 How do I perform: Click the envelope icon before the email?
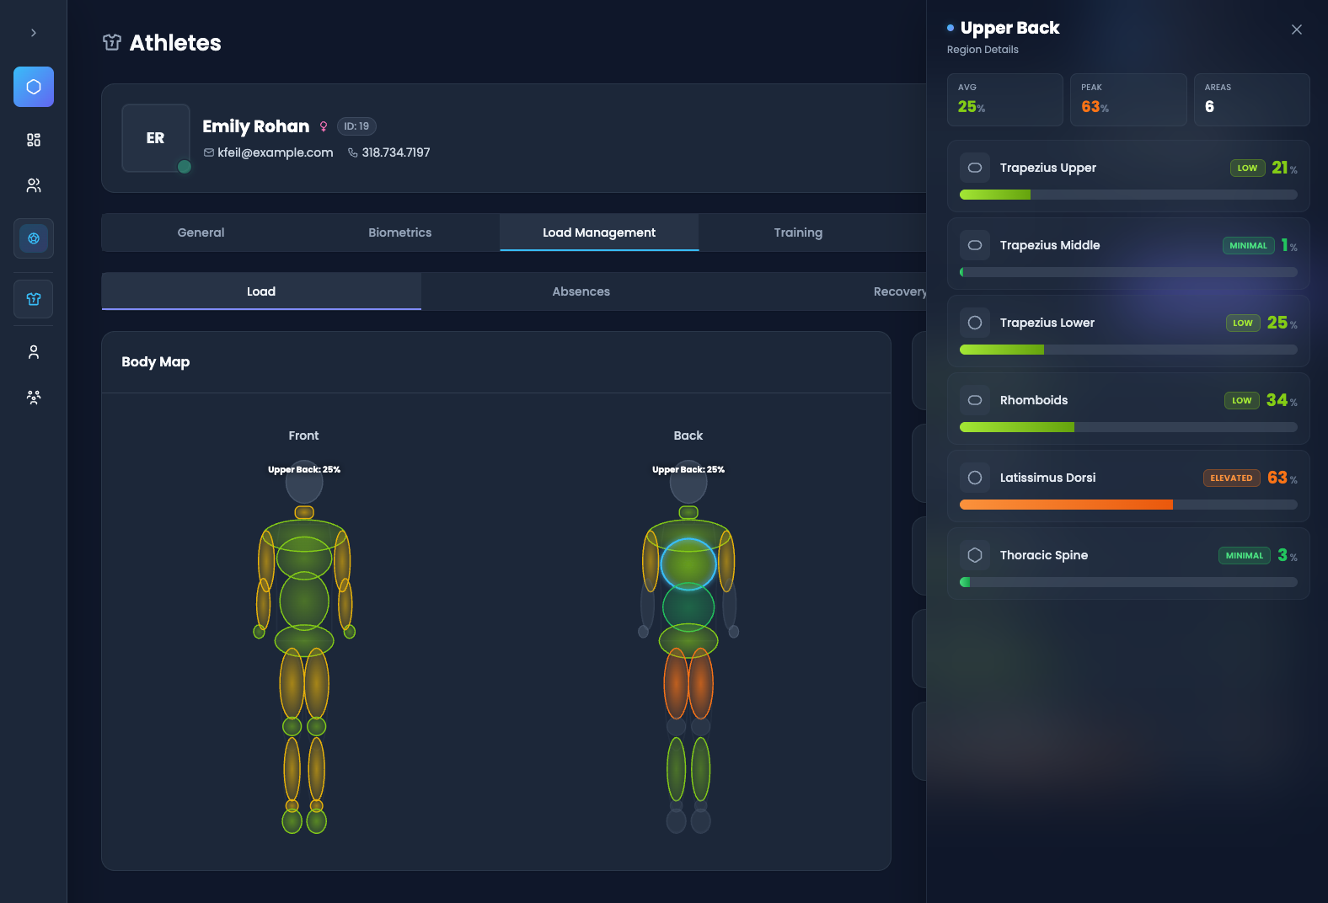(209, 152)
